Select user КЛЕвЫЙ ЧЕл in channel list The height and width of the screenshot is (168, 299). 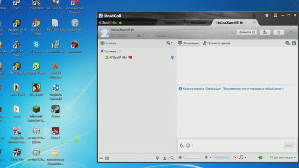118,57
